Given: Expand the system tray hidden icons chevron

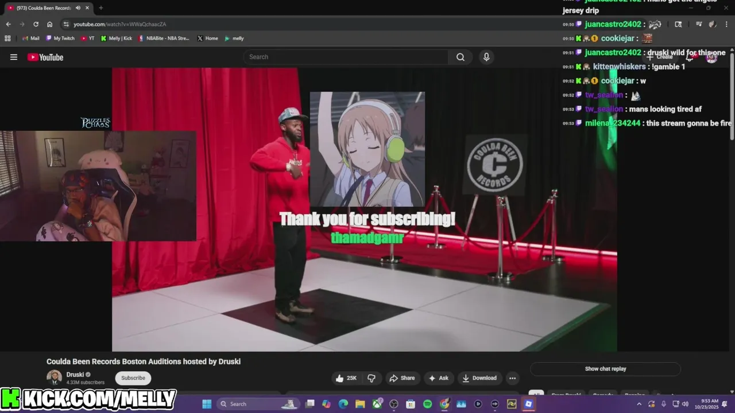Looking at the screenshot, I should tap(640, 404).
